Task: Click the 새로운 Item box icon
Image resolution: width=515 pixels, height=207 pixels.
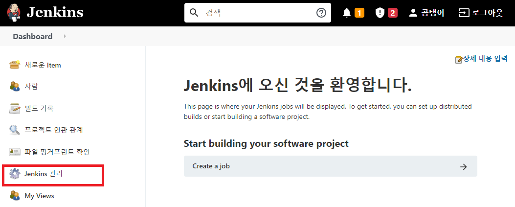Action: point(15,65)
